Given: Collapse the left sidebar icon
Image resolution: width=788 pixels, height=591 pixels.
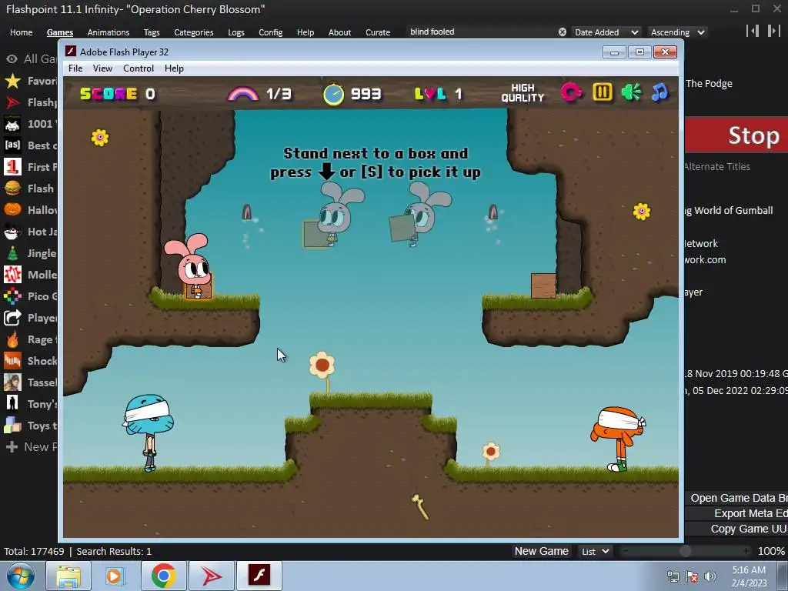Looking at the screenshot, I should tap(753, 31).
